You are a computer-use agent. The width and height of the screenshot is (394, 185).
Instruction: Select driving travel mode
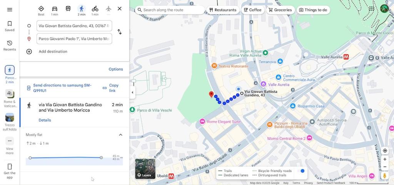pos(55,9)
